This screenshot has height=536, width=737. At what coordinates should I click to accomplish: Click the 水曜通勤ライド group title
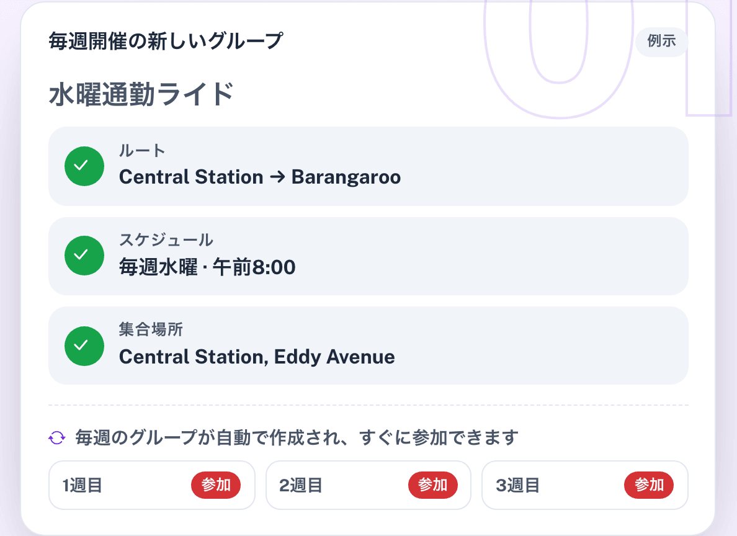tap(141, 94)
